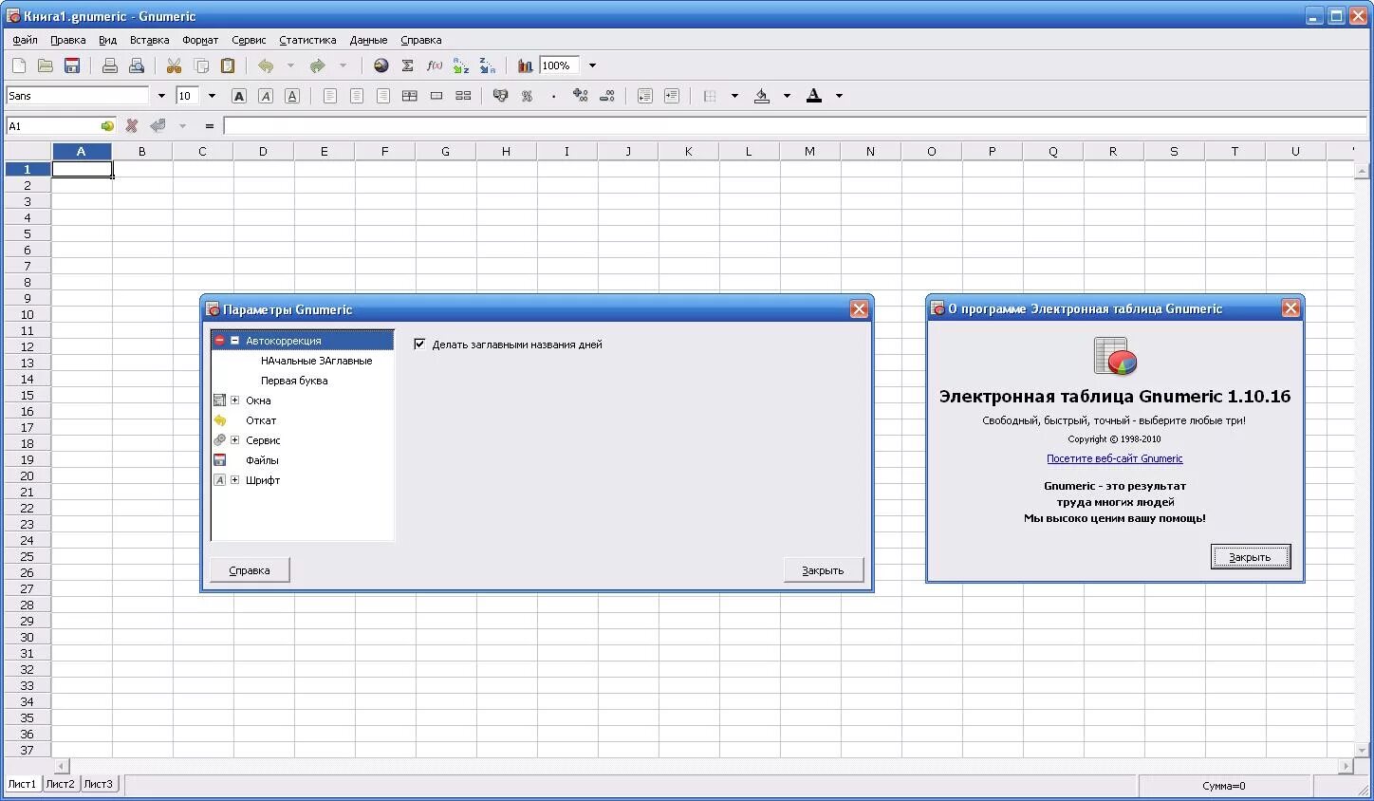Toggle underline text formatting
The width and height of the screenshot is (1374, 801).
pos(292,96)
